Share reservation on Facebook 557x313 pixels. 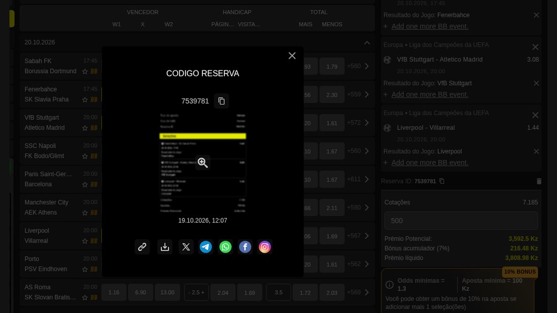(x=245, y=247)
